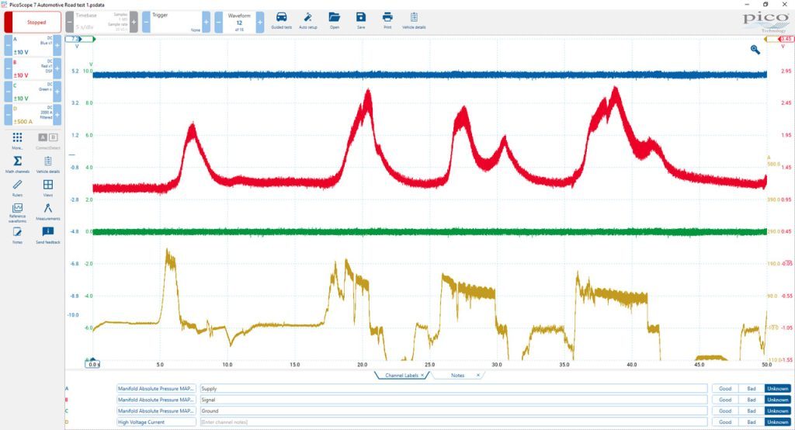
Task: Close the Channel Labels tab
Action: tap(422, 376)
